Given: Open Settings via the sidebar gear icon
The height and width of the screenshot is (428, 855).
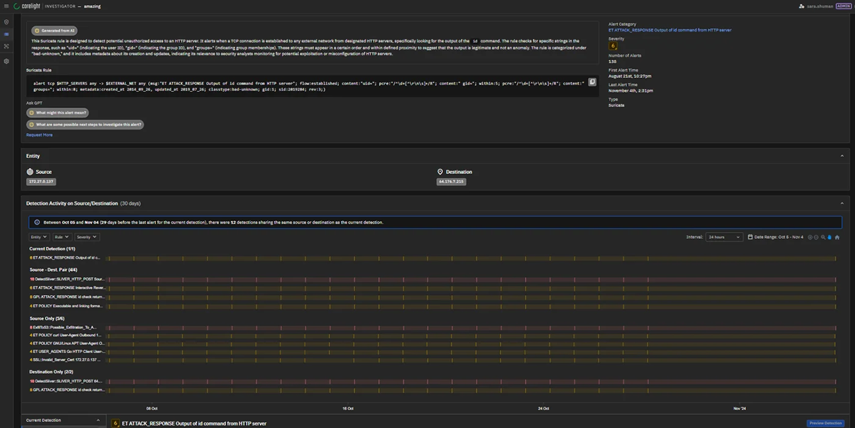Looking at the screenshot, I should pos(6,62).
